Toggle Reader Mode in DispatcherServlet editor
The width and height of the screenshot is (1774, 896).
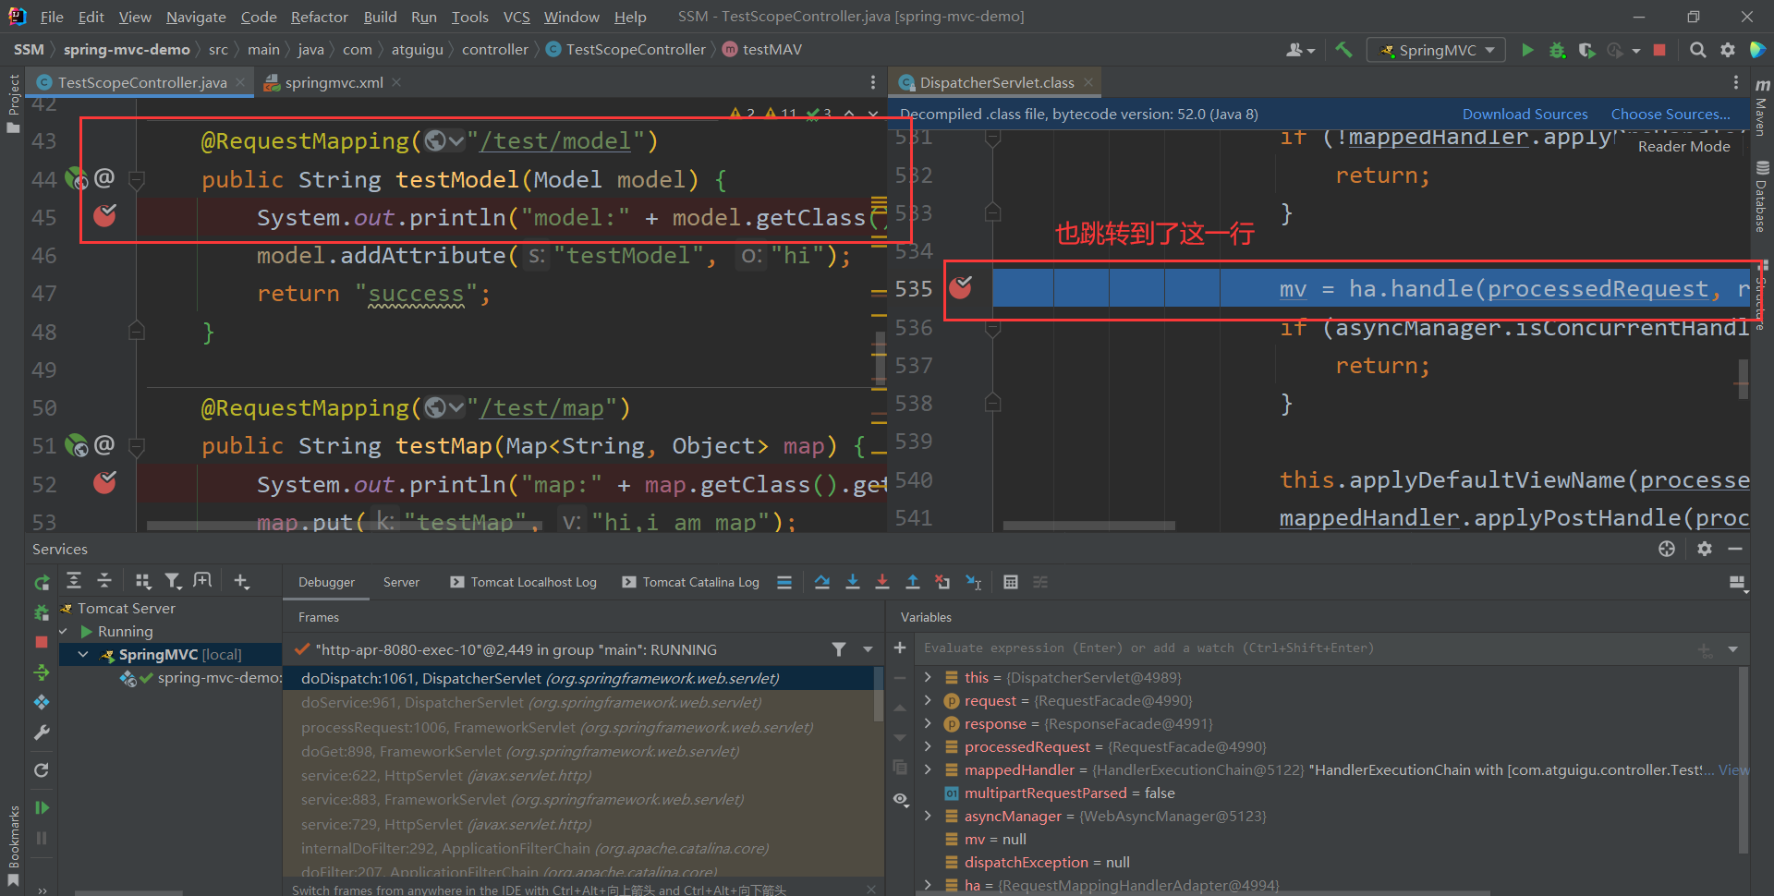tap(1683, 146)
